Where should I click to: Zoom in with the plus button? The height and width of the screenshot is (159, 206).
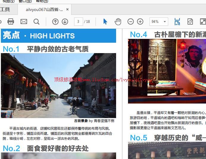point(140,21)
